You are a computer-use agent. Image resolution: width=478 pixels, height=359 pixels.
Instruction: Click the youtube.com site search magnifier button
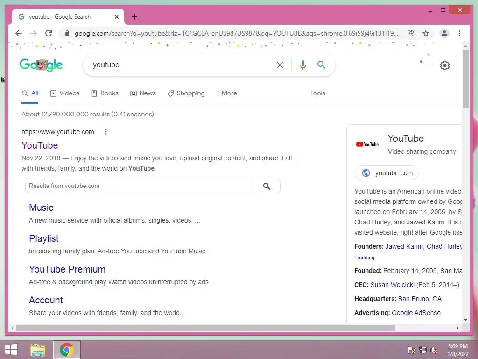pyautogui.click(x=267, y=186)
